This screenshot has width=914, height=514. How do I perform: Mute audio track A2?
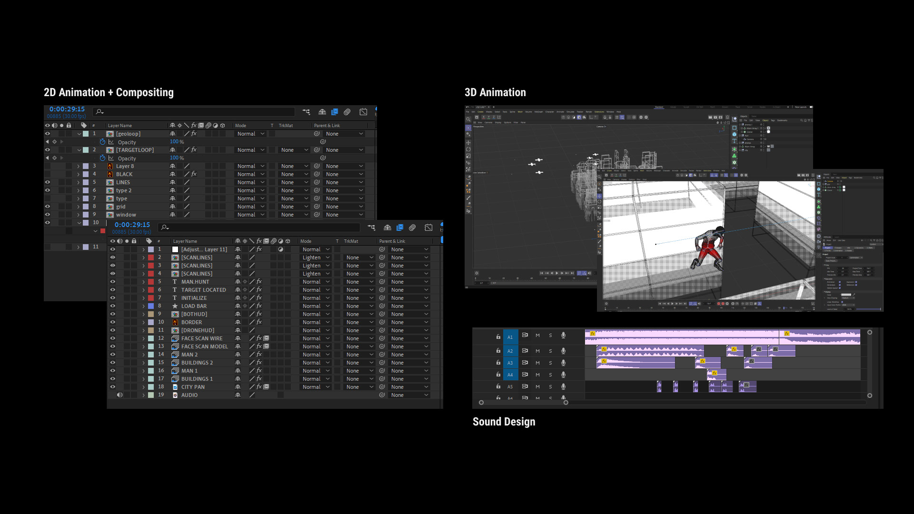pyautogui.click(x=537, y=351)
